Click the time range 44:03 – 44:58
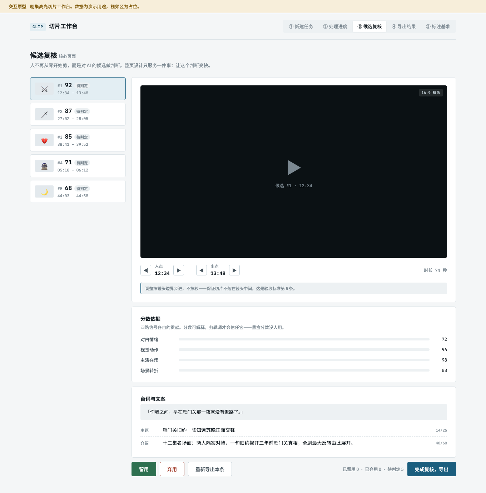Screen dimensions: 486x493 [73, 196]
